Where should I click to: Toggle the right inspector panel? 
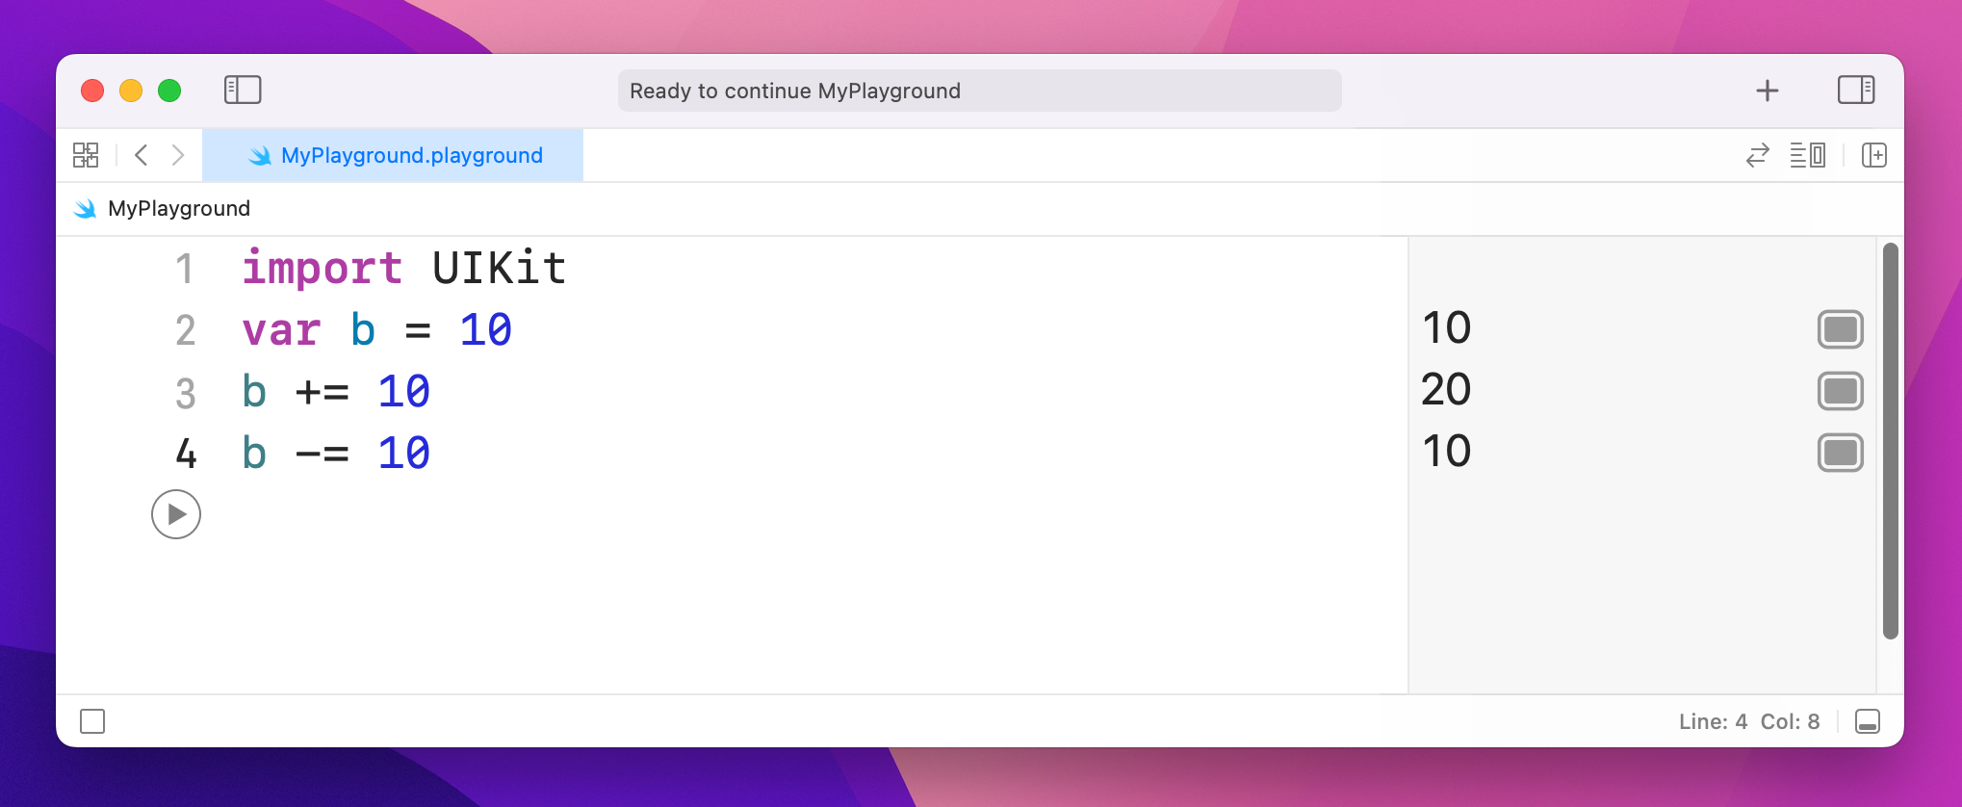[x=1855, y=91]
